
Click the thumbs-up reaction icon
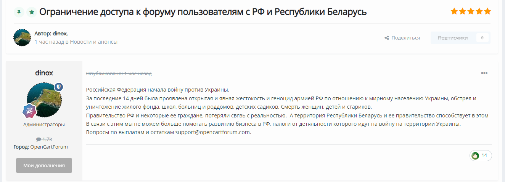tap(475, 155)
